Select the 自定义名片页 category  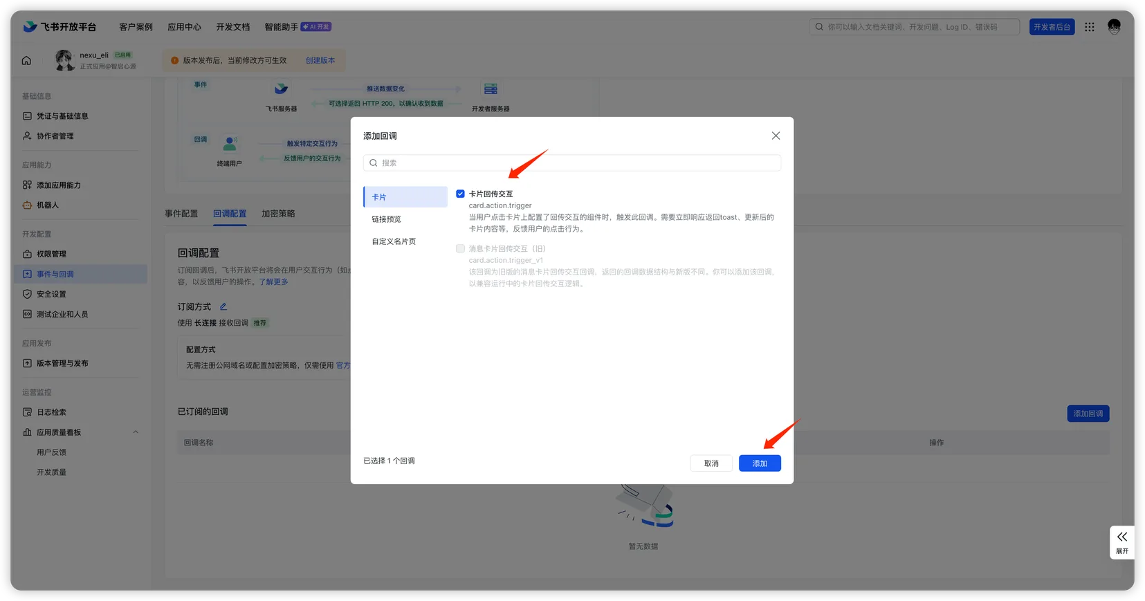tap(394, 241)
